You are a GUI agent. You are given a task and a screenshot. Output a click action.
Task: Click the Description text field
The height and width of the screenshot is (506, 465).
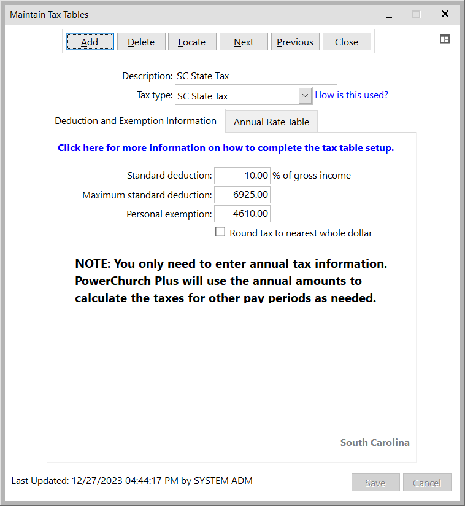coord(255,76)
